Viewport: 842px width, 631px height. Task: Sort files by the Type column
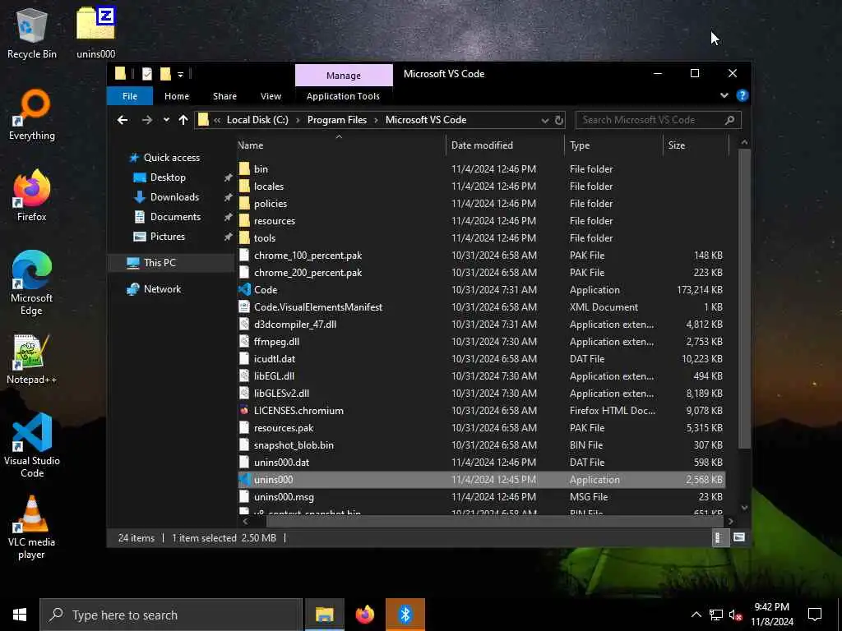pos(613,145)
